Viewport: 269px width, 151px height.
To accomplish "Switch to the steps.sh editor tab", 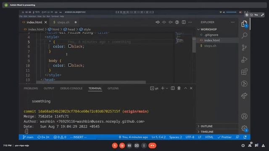I will pos(63,22).
